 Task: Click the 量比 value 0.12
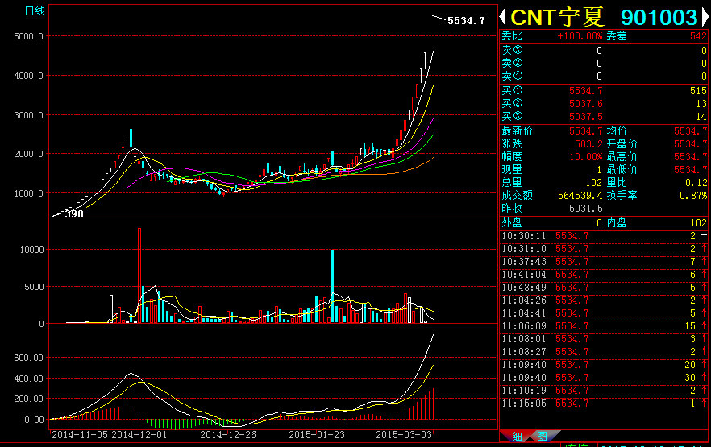pos(696,183)
